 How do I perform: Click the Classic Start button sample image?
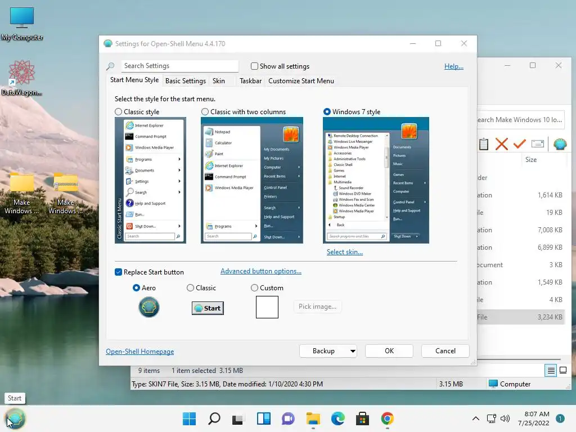click(208, 308)
